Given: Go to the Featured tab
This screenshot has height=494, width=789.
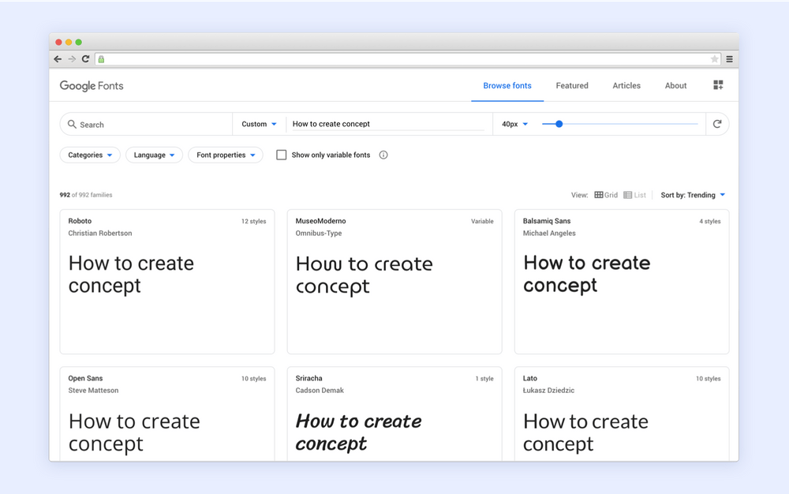Looking at the screenshot, I should point(572,85).
